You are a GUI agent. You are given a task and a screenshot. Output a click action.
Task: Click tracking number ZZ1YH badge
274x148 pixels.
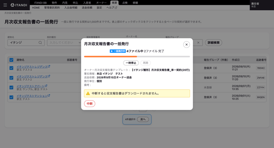[261, 87]
